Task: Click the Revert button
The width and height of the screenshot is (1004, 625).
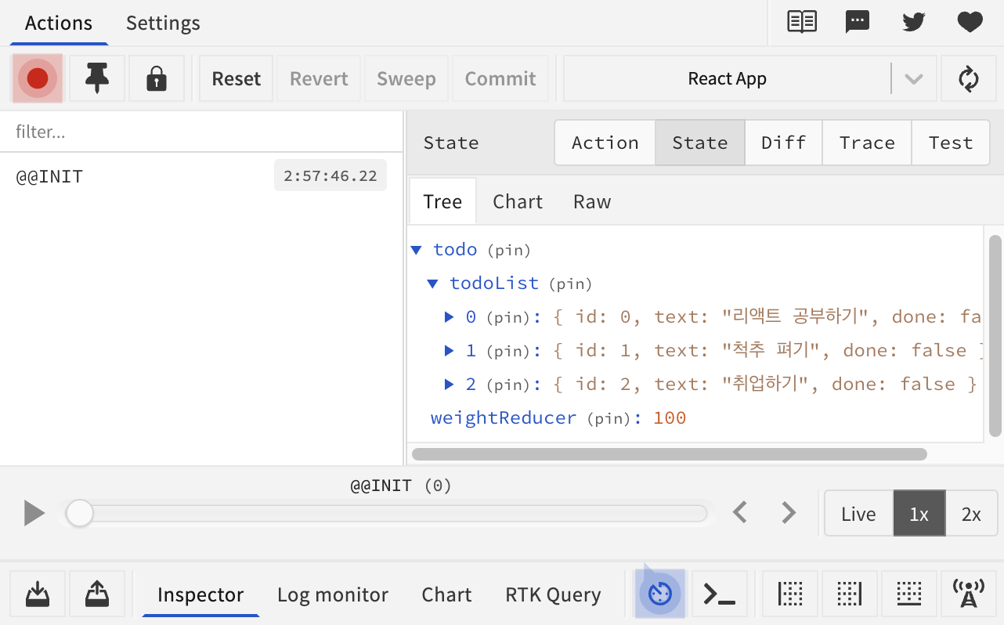Action: point(319,78)
